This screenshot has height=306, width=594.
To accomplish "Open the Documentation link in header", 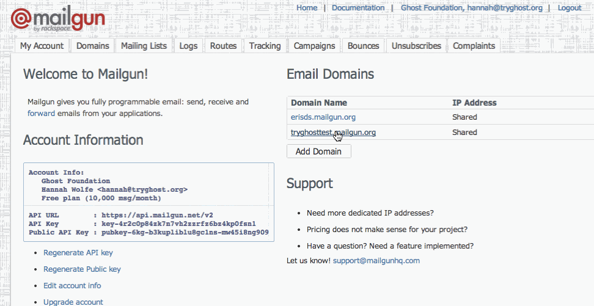I will (358, 8).
